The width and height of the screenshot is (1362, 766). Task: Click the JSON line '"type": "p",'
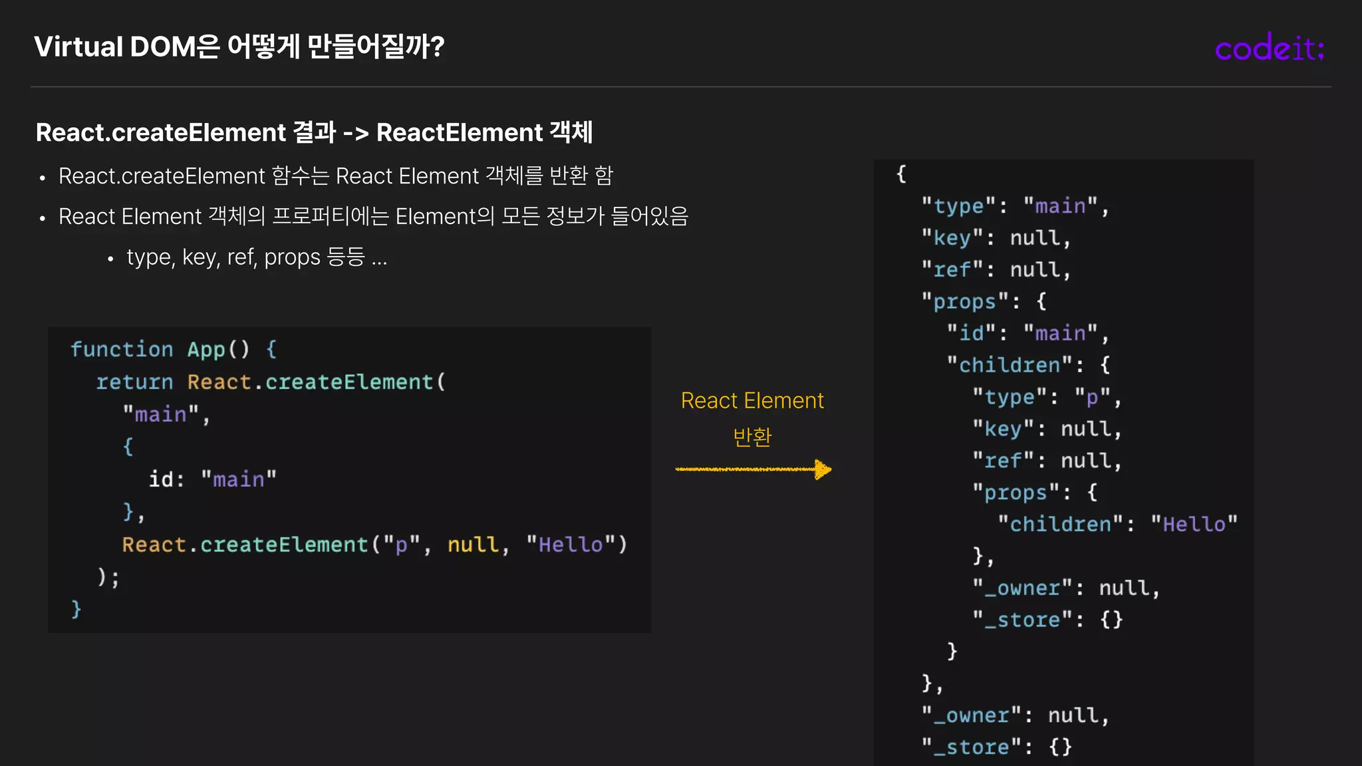pyautogui.click(x=1047, y=397)
